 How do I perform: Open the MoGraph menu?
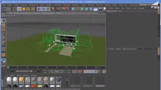91,5
